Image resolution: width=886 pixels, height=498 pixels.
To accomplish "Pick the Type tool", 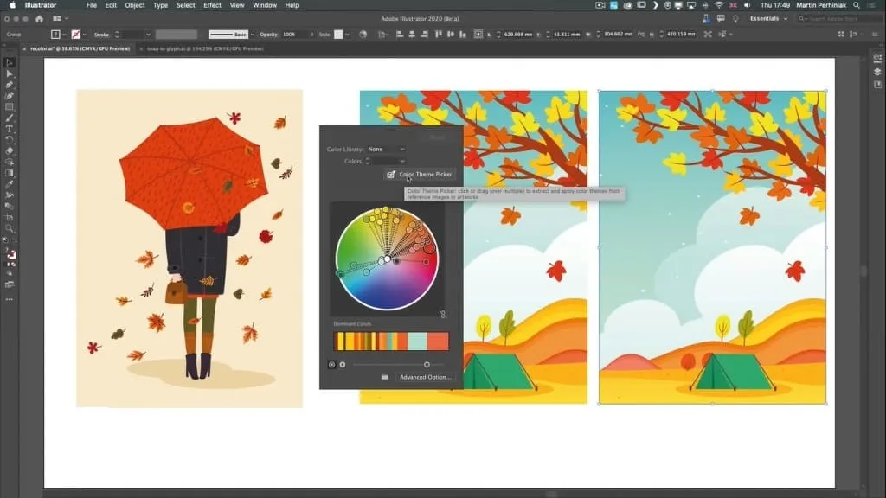I will [9, 129].
